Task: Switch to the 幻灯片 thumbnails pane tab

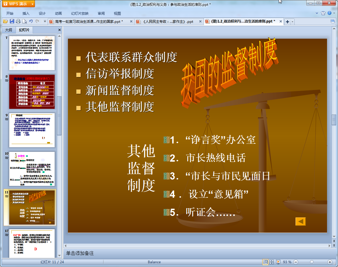Action: (x=24, y=30)
